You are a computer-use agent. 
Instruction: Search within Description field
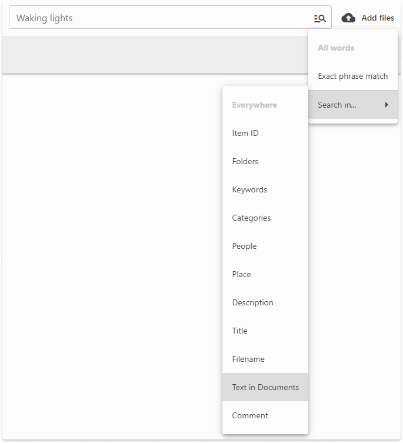(x=252, y=302)
